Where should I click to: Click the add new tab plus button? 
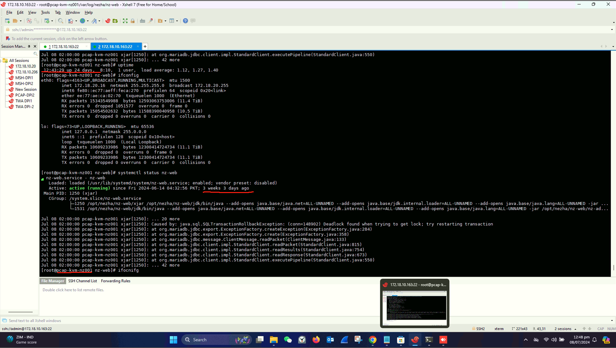pos(145,47)
